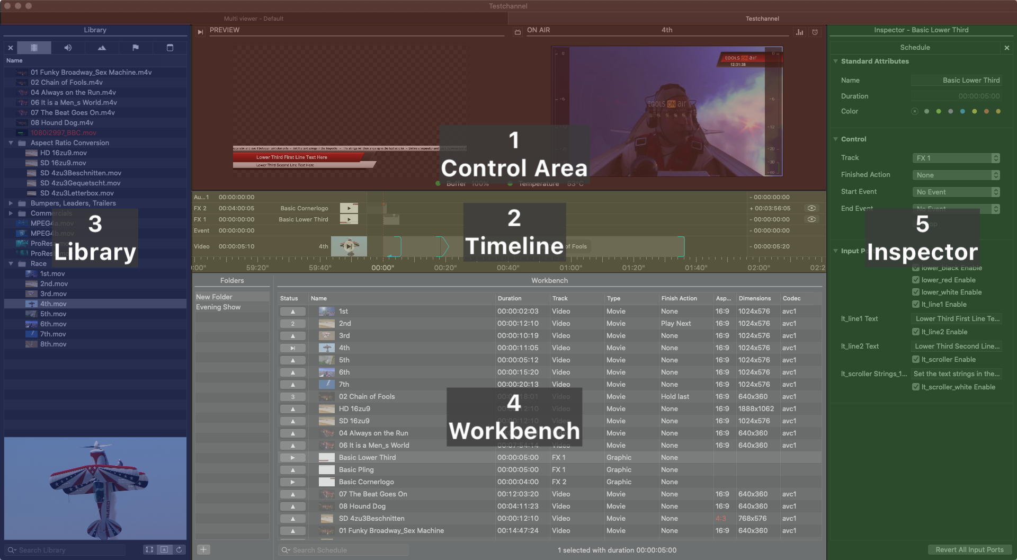
Task: Select 1080i2997_BBC.mov in Library
Action: pos(95,133)
